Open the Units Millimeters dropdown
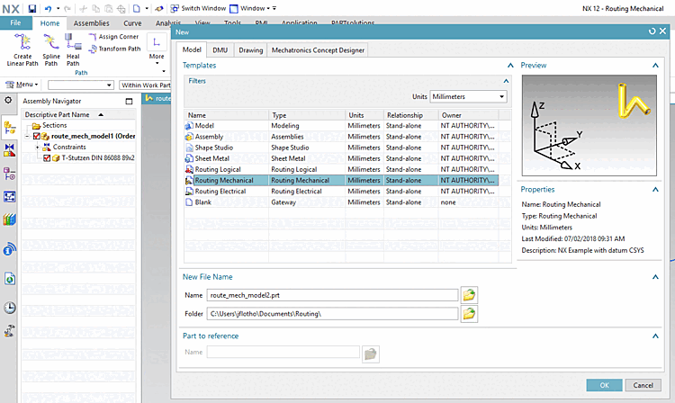 (x=468, y=96)
